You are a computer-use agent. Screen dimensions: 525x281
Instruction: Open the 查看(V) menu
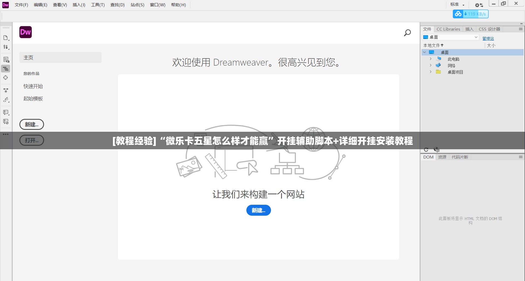60,5
